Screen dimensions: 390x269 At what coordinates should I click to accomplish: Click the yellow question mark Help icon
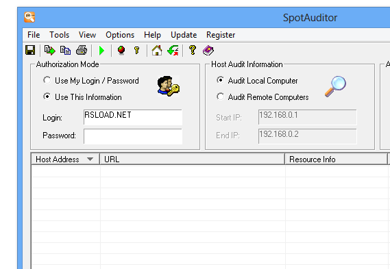pyautogui.click(x=193, y=50)
